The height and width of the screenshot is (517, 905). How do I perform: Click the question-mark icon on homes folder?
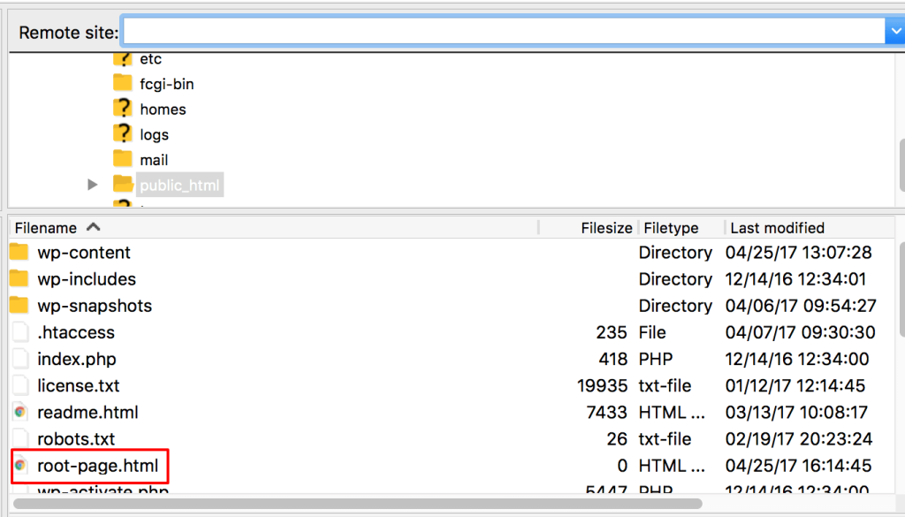point(123,109)
